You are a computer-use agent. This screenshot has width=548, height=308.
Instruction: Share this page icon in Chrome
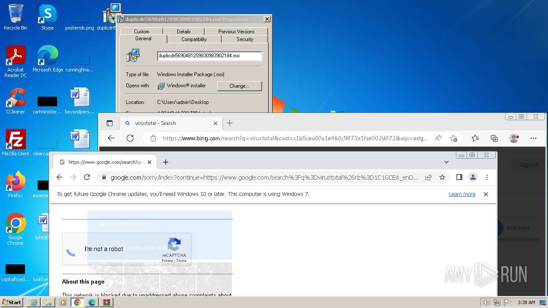(x=429, y=177)
